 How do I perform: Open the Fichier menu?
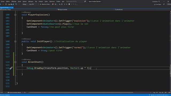(3, 2)
